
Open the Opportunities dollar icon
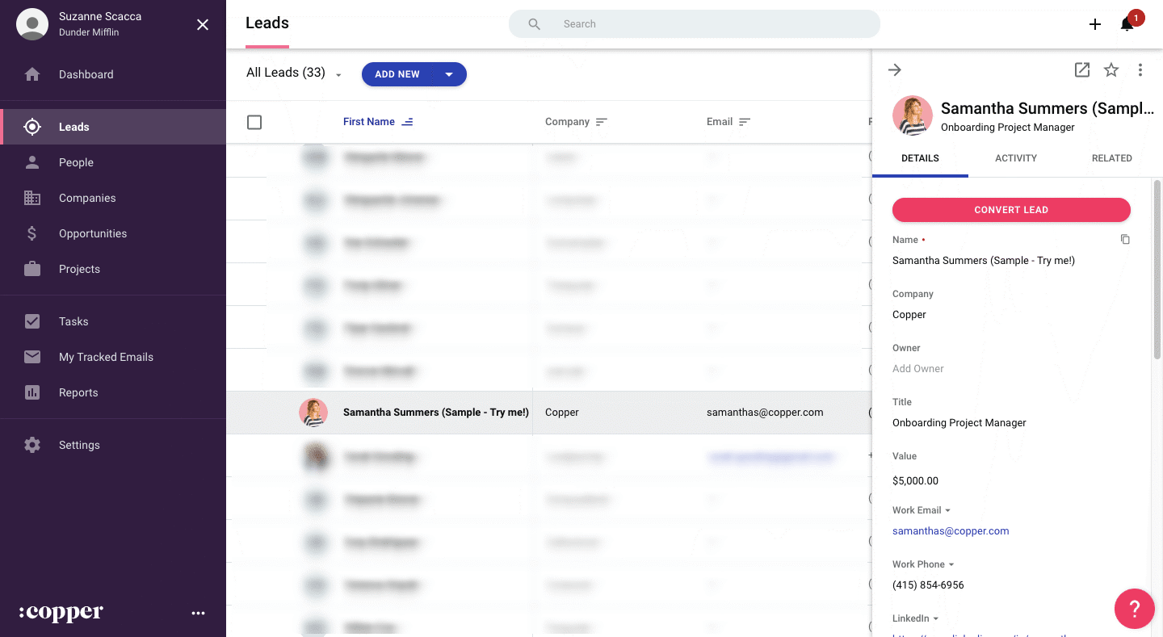(32, 233)
